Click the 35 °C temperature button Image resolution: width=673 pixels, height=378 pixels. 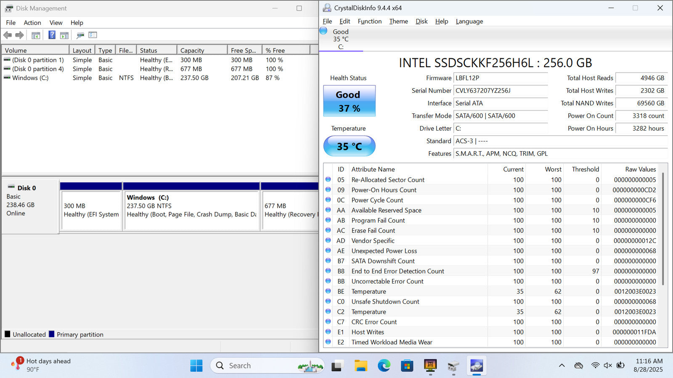pyautogui.click(x=349, y=146)
